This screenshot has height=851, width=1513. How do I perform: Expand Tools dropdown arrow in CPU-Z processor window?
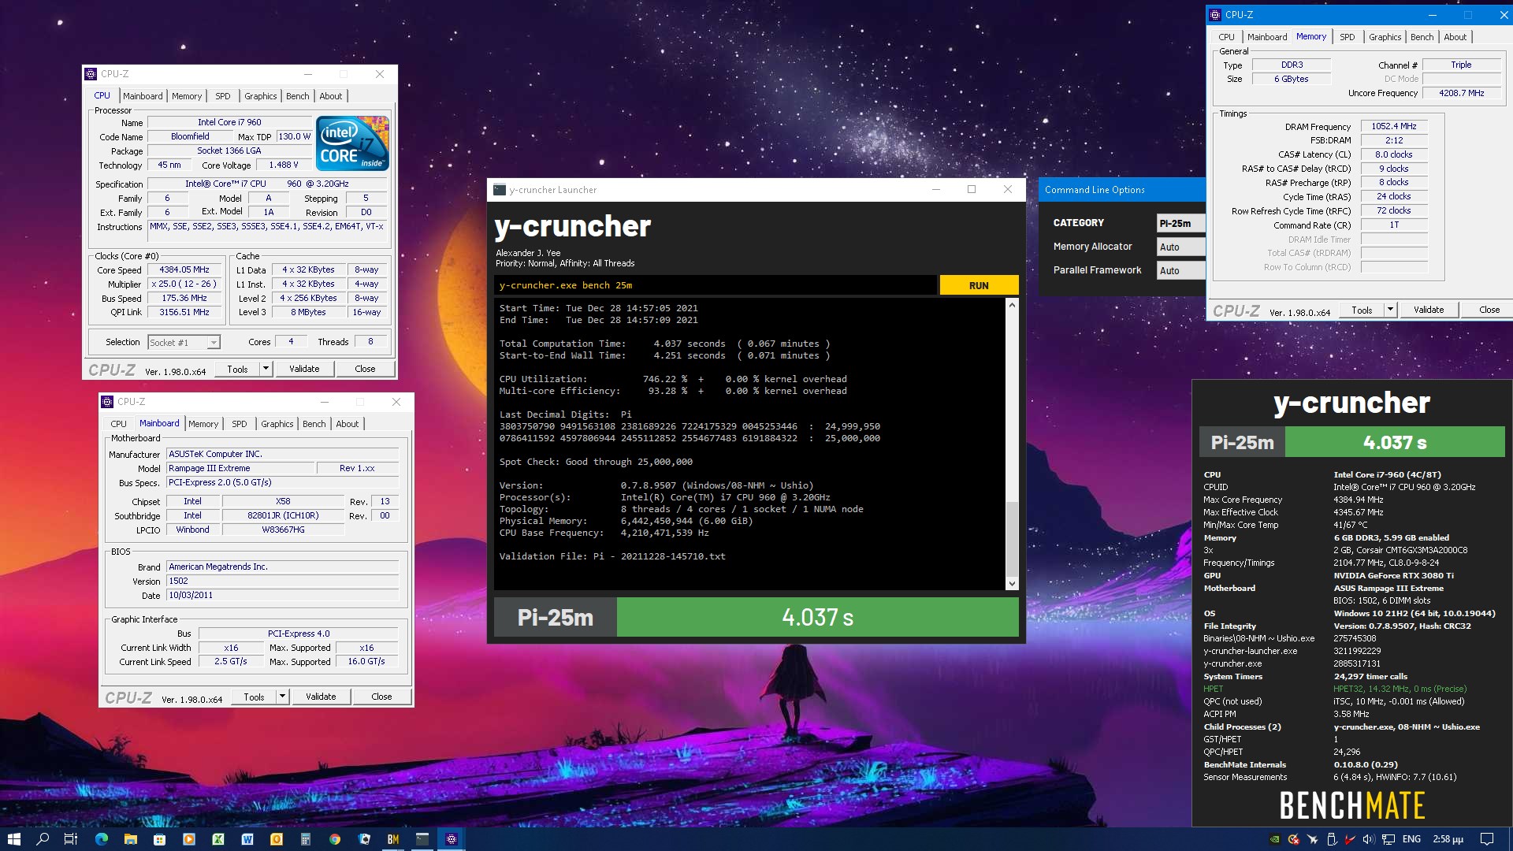(266, 369)
